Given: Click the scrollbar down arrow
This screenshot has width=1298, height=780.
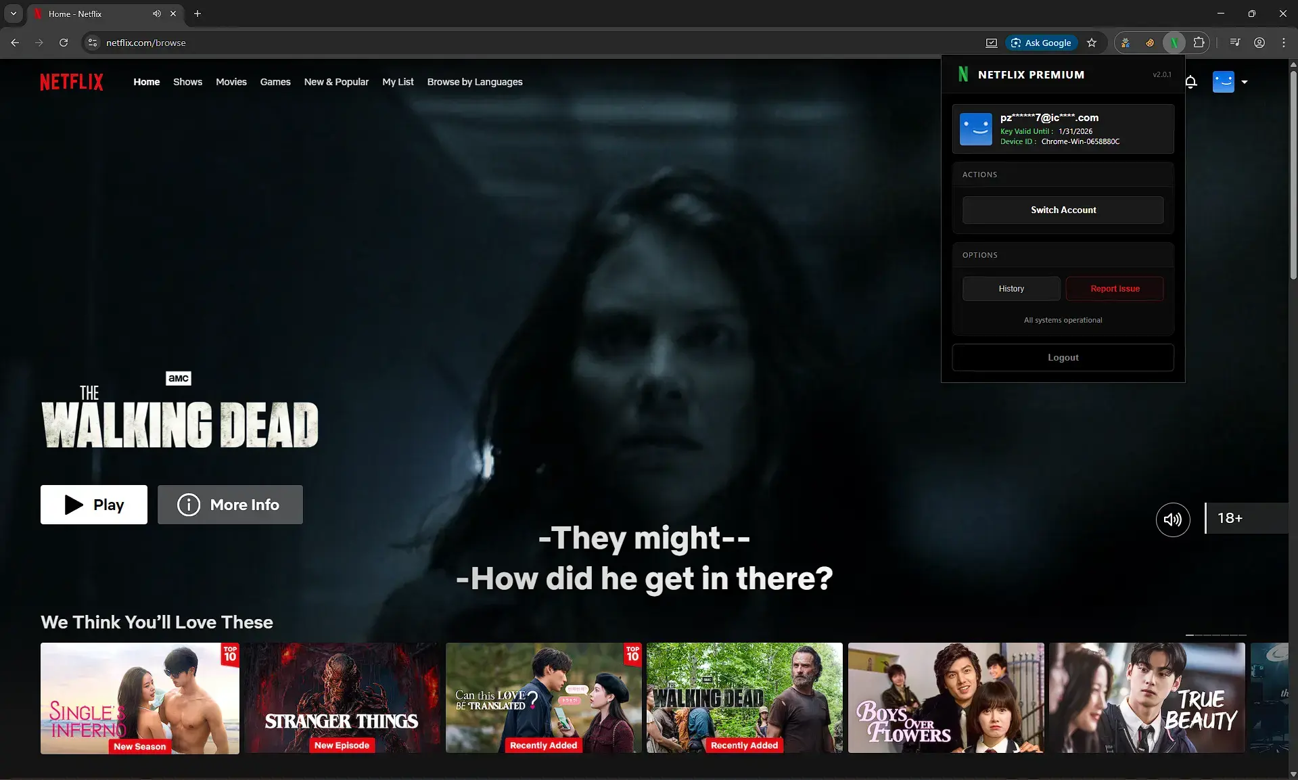Looking at the screenshot, I should click(1293, 774).
